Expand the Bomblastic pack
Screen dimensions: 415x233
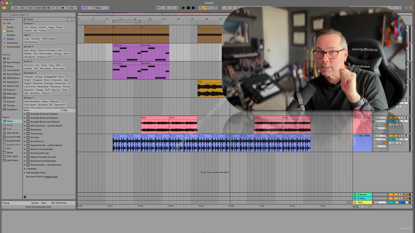click(x=25, y=129)
